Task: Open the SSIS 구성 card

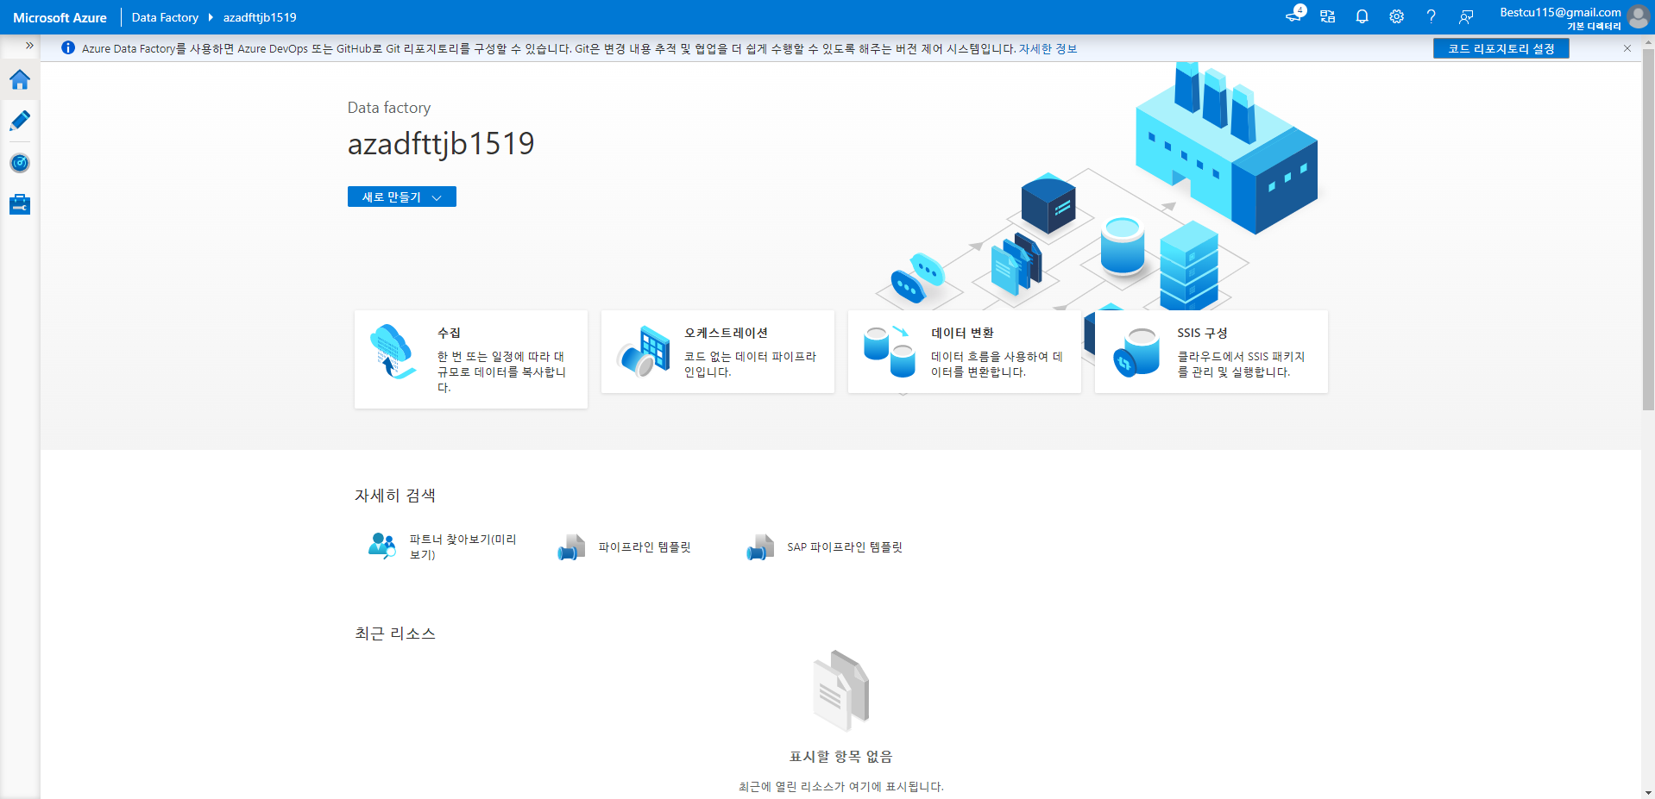Action: [x=1211, y=352]
